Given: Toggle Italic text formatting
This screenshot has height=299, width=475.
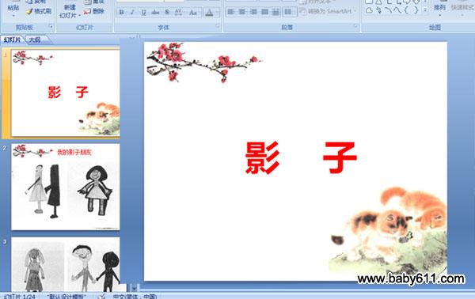Looking at the screenshot, I should [x=132, y=13].
